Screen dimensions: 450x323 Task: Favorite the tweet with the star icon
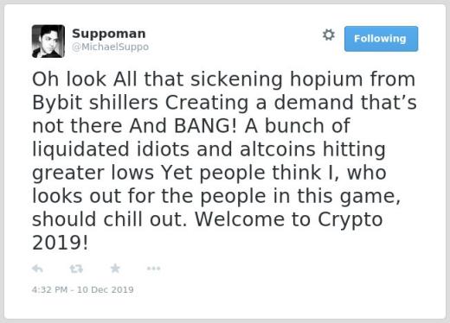tap(115, 269)
